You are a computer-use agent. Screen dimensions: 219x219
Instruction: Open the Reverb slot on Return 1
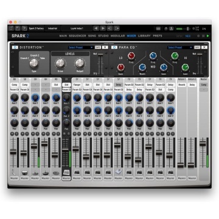pyautogui.click(x=181, y=85)
